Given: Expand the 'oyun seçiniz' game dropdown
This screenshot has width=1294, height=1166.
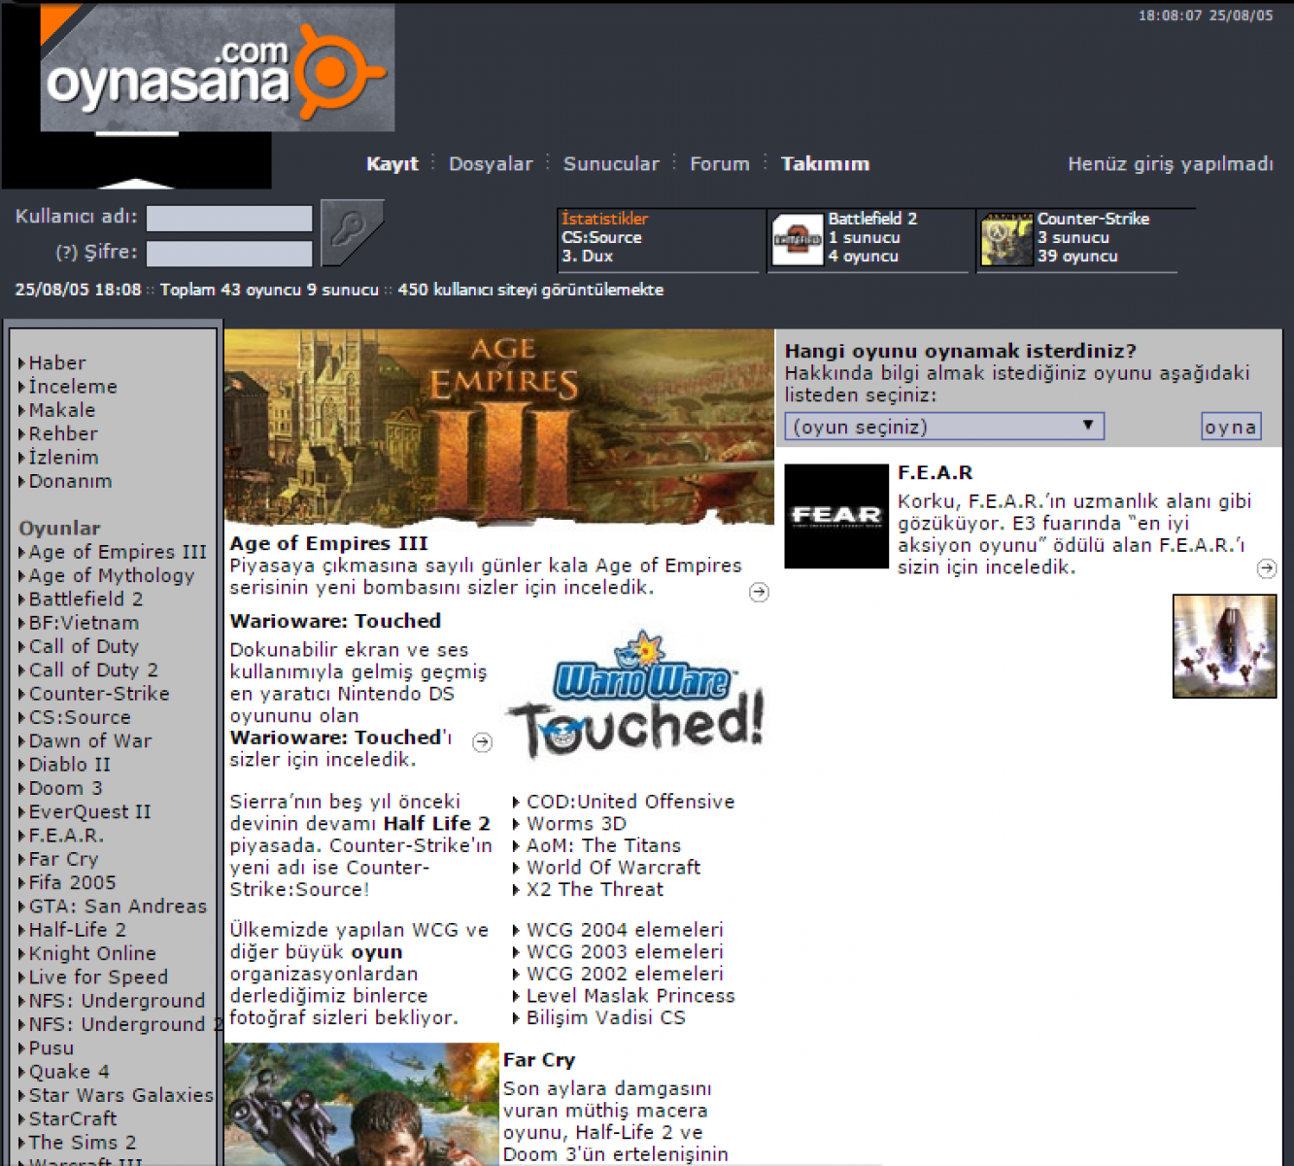Looking at the screenshot, I should 943,427.
